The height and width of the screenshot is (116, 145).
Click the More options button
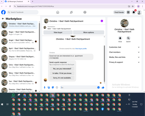point(89,33)
